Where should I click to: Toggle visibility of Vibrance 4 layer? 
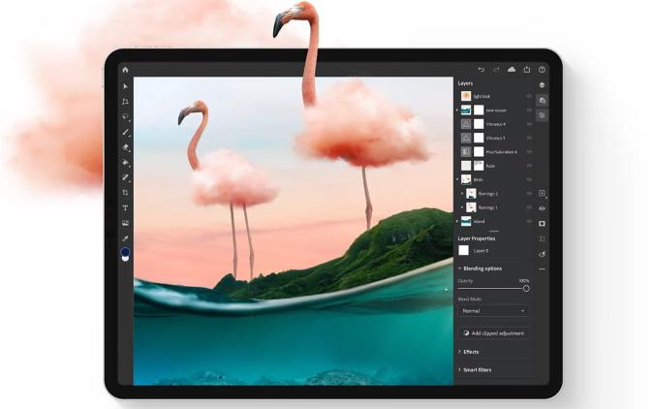(x=529, y=124)
